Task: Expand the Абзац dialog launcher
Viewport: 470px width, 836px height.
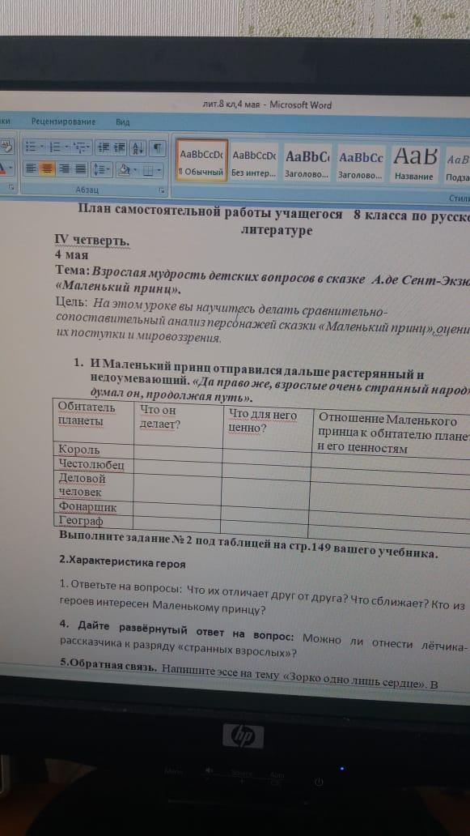Action: tap(162, 190)
